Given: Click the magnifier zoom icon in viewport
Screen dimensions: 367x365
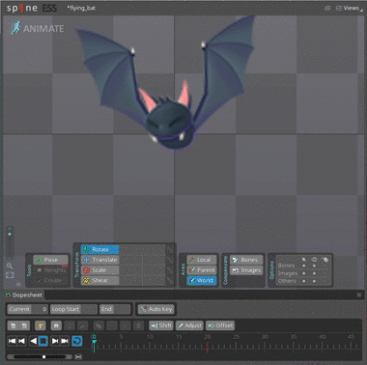Looking at the screenshot, I should pyautogui.click(x=10, y=266).
